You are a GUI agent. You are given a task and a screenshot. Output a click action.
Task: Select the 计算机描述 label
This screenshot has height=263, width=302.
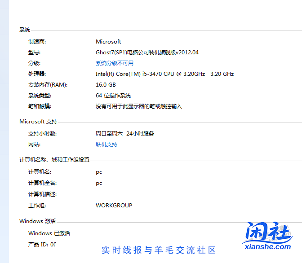click(x=42, y=194)
